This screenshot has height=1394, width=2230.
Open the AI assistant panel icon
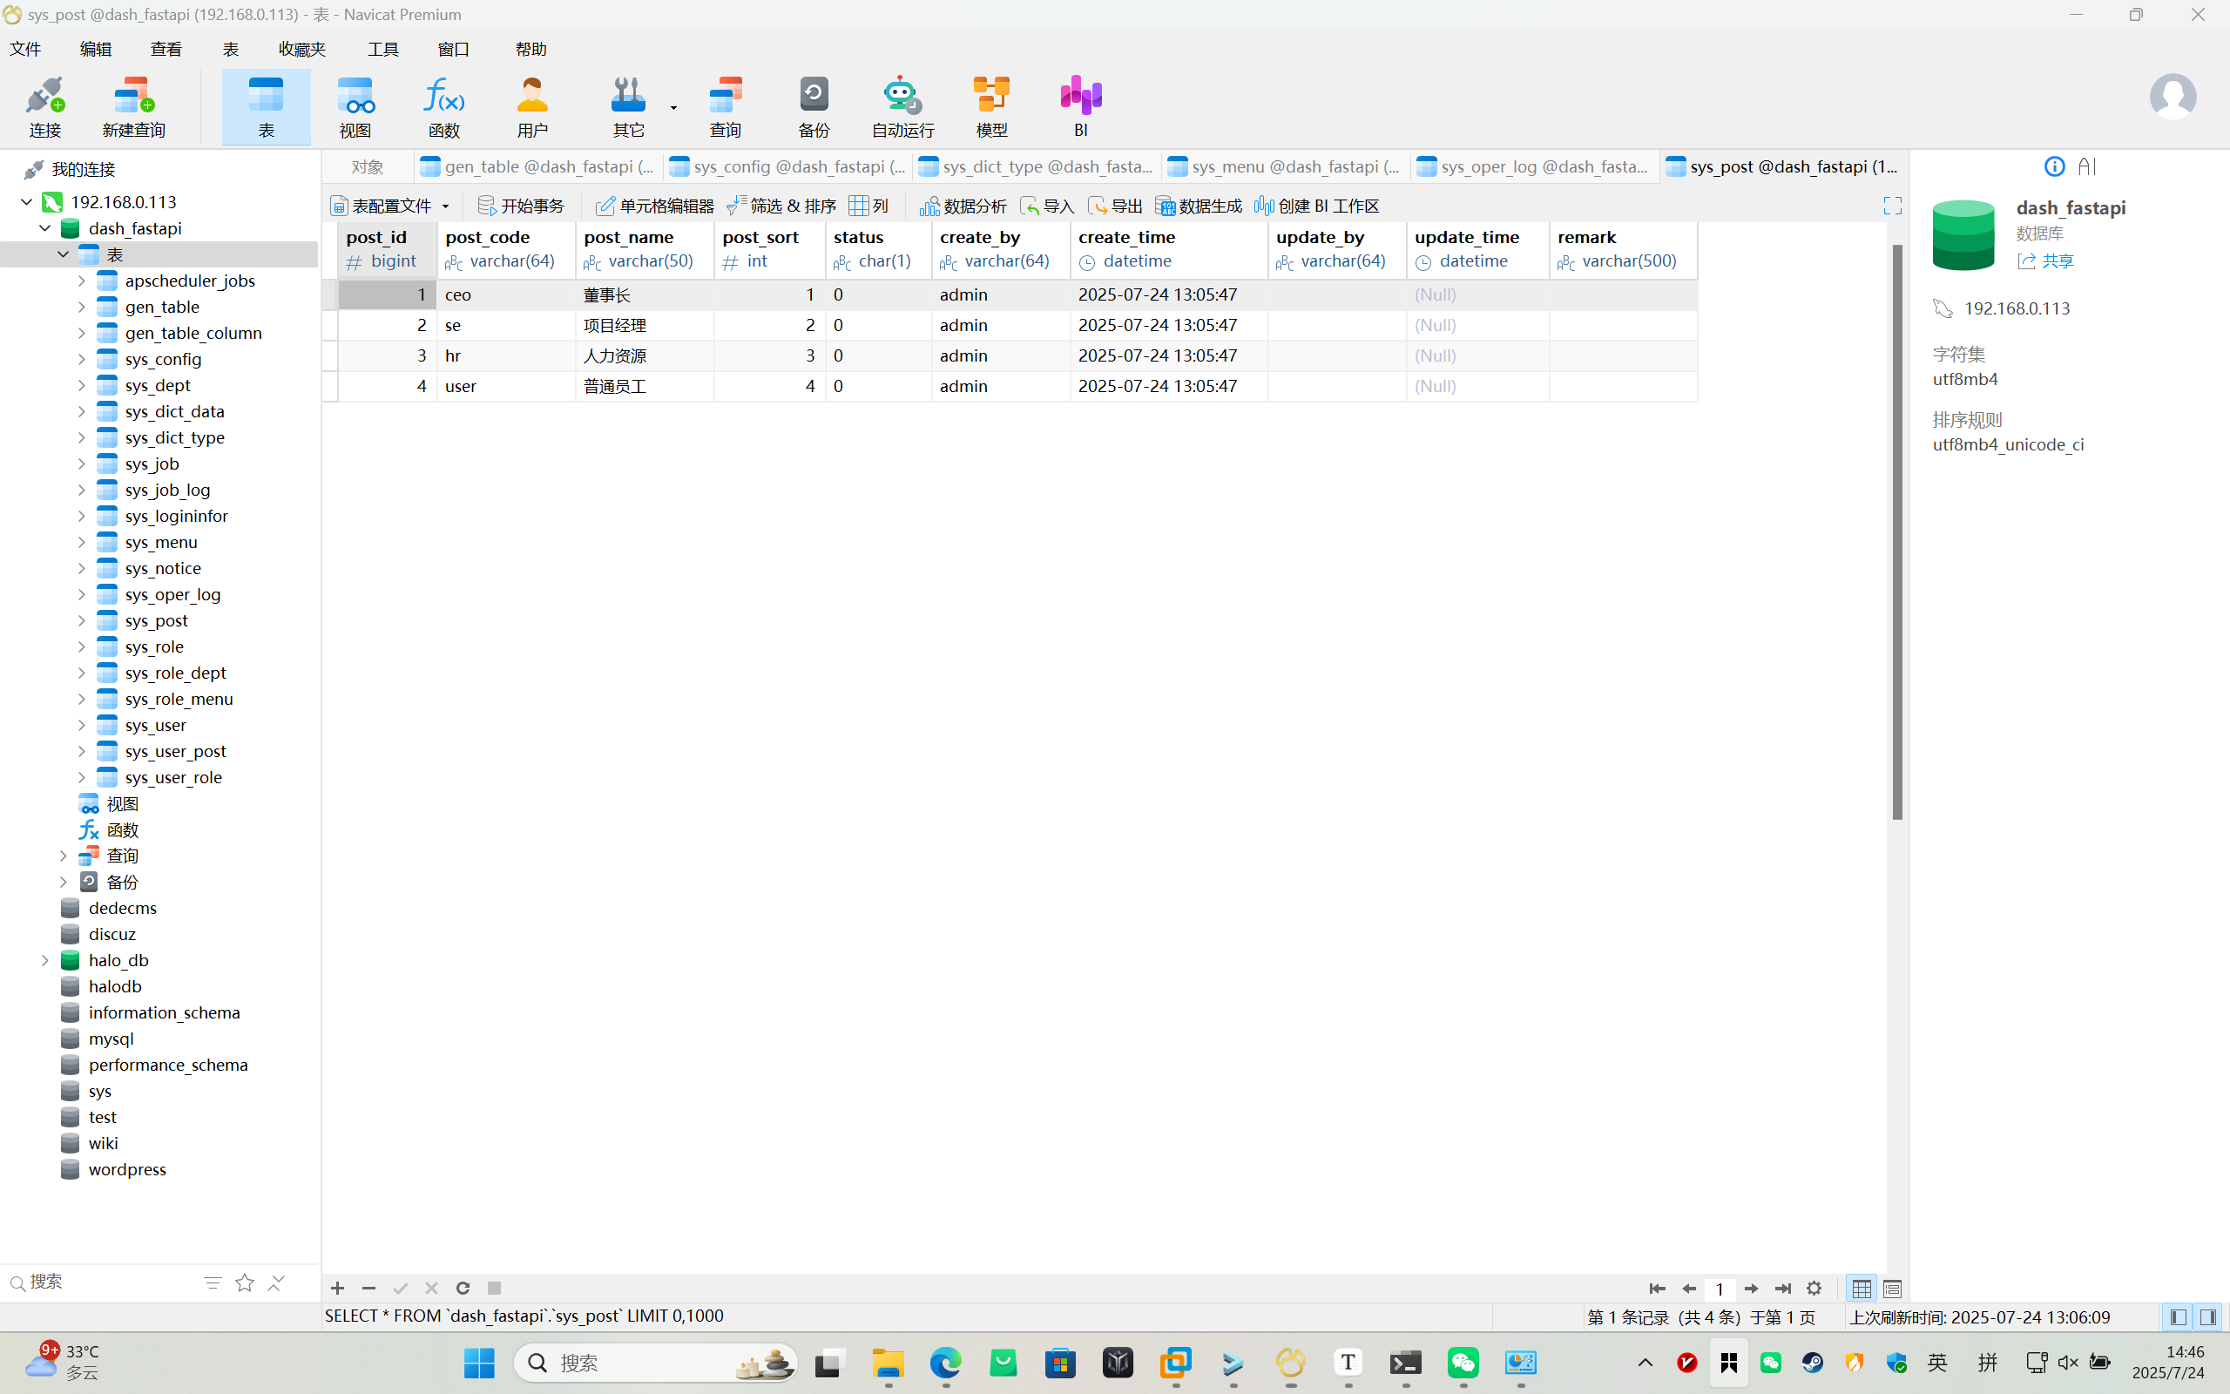[x=2087, y=167]
